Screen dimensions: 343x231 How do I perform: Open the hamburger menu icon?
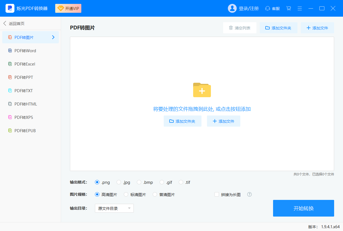coord(300,8)
